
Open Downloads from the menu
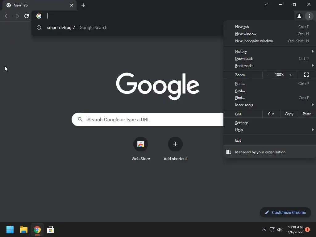point(270,59)
